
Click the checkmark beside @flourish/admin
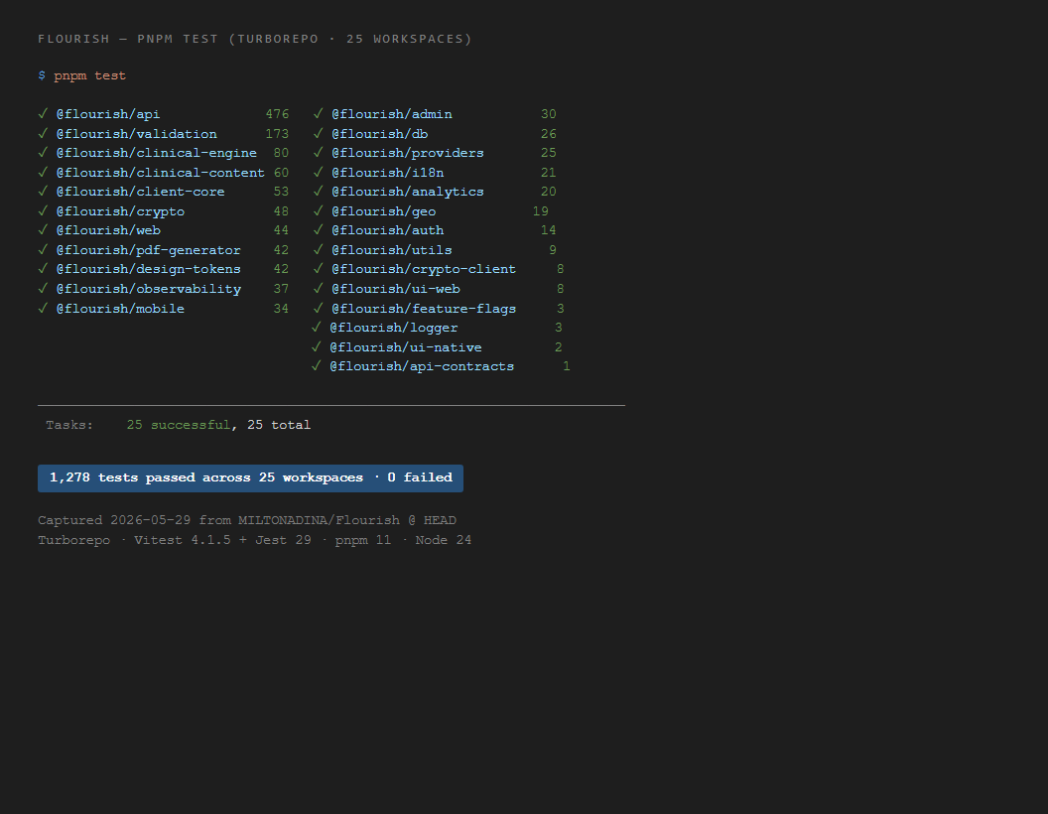pyautogui.click(x=319, y=114)
